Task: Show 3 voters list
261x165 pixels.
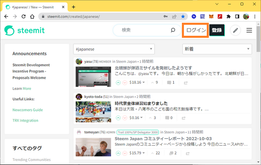Action: 153,118
